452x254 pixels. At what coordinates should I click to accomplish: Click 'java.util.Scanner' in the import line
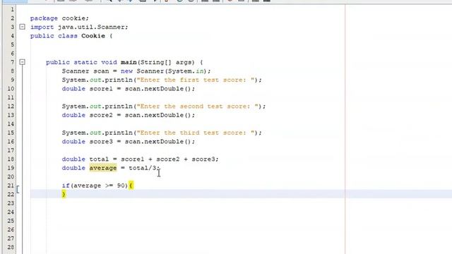point(92,27)
